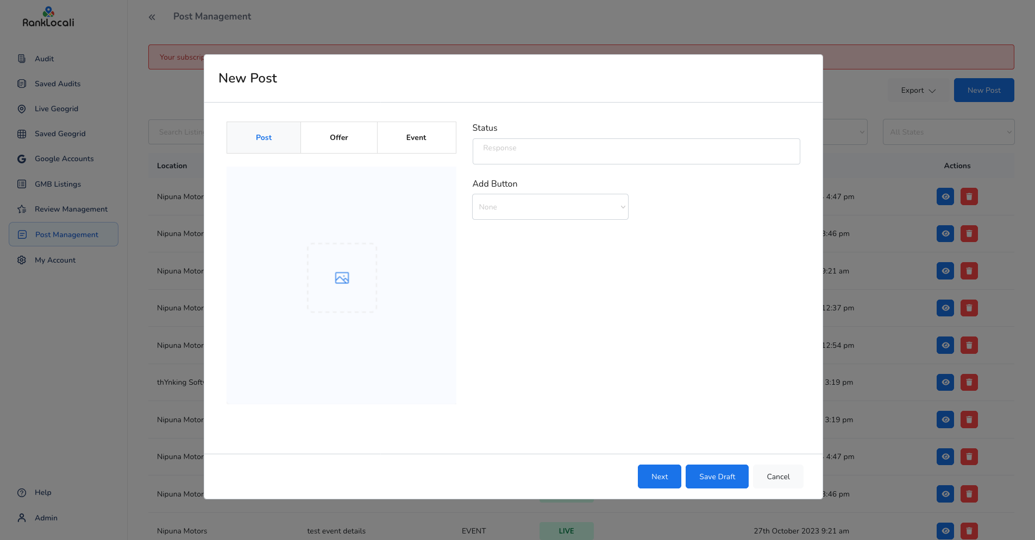The height and width of the screenshot is (540, 1035).
Task: Click the Review Management star icon
Action: [x=22, y=209]
